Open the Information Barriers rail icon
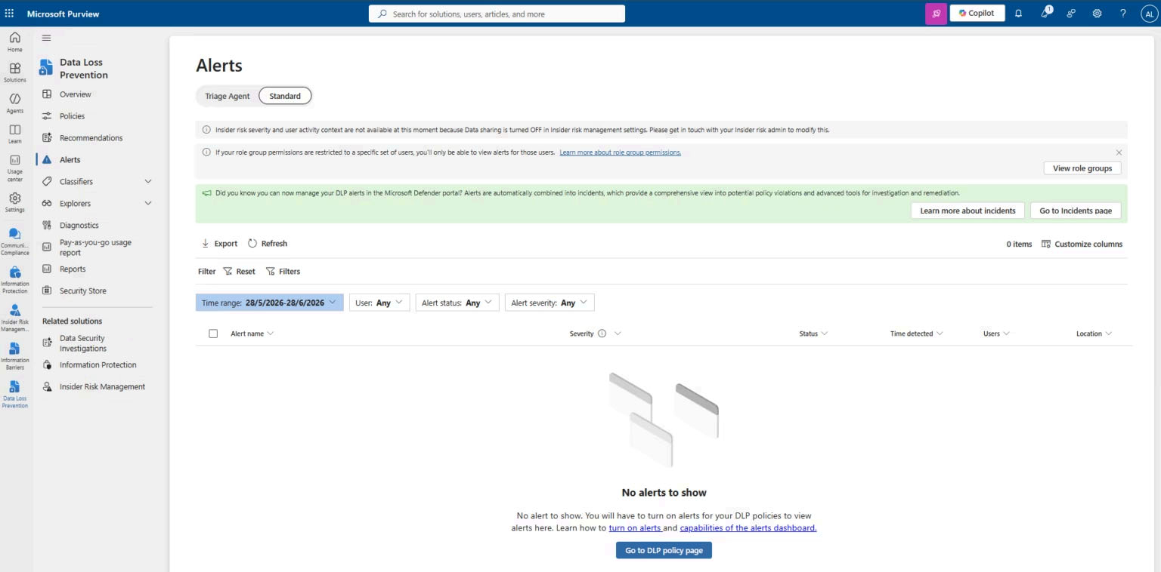Screen dimensions: 1161x572 click(x=14, y=356)
